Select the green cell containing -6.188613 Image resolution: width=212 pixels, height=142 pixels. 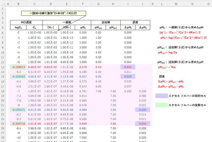(18, 68)
